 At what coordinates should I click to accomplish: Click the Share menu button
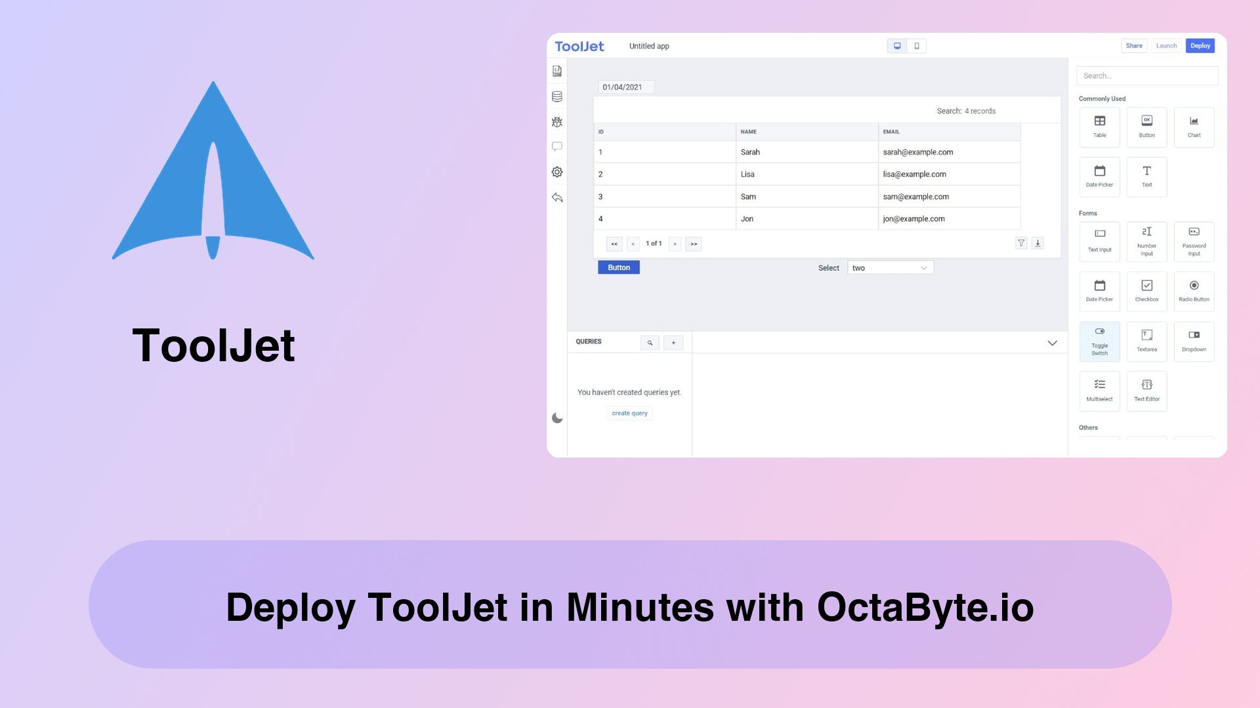tap(1133, 45)
